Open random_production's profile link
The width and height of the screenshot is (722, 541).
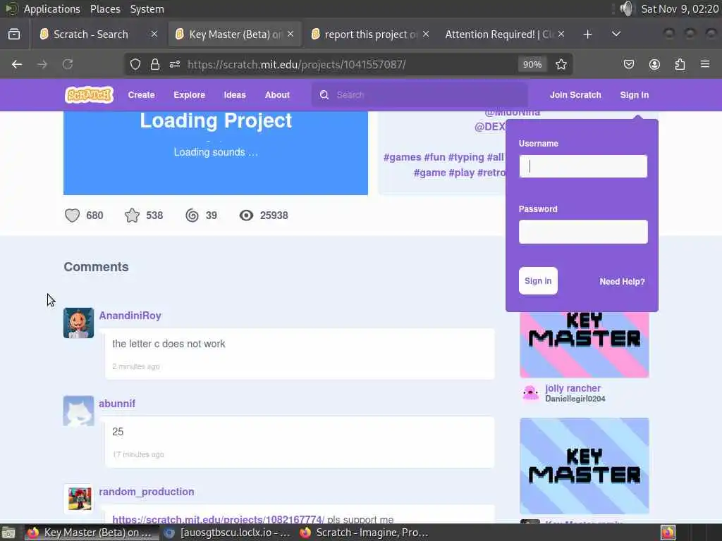(147, 491)
